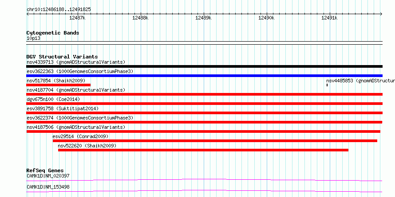
Task: Open the nsv522620 (Shaikh2009) label
Action: [87, 146]
